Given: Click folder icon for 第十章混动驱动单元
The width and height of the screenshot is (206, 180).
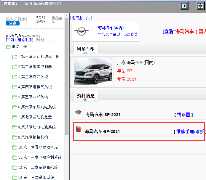Looking at the screenshot, I should pos(15,147).
